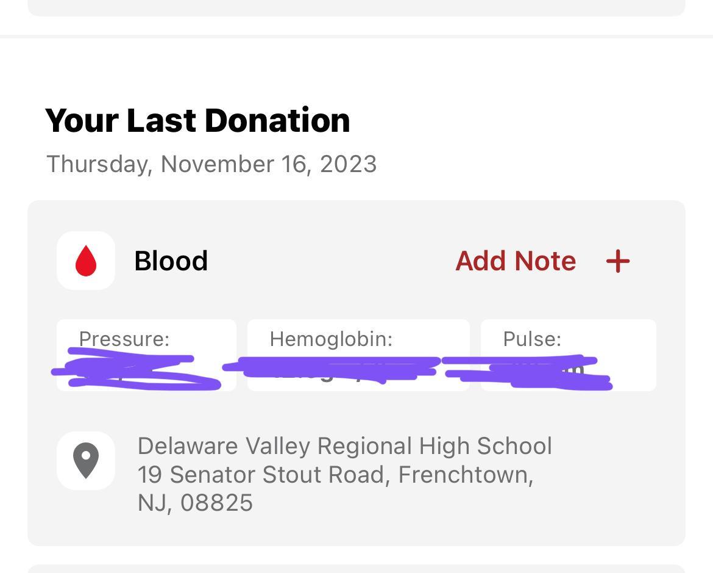
Task: Open the Pulse reading card
Action: click(x=568, y=355)
